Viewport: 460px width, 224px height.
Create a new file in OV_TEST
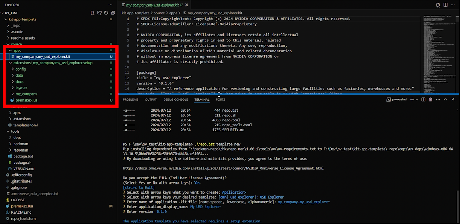(93, 13)
